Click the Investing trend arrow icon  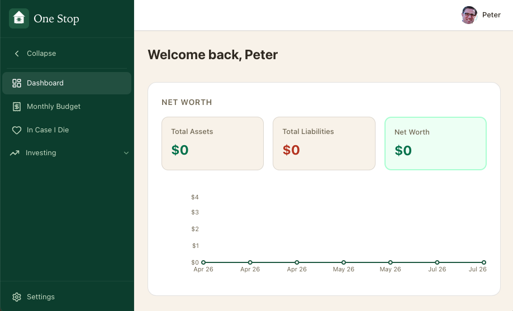pyautogui.click(x=15, y=153)
